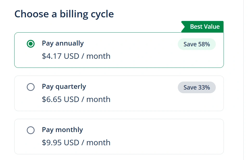The width and height of the screenshot is (248, 160).
Task: Select the Pay quarterly radio button
Action: point(31,87)
